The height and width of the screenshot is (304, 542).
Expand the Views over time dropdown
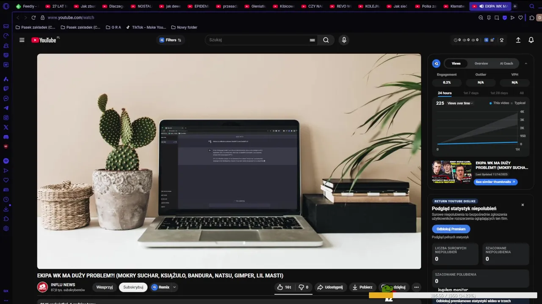point(460,103)
